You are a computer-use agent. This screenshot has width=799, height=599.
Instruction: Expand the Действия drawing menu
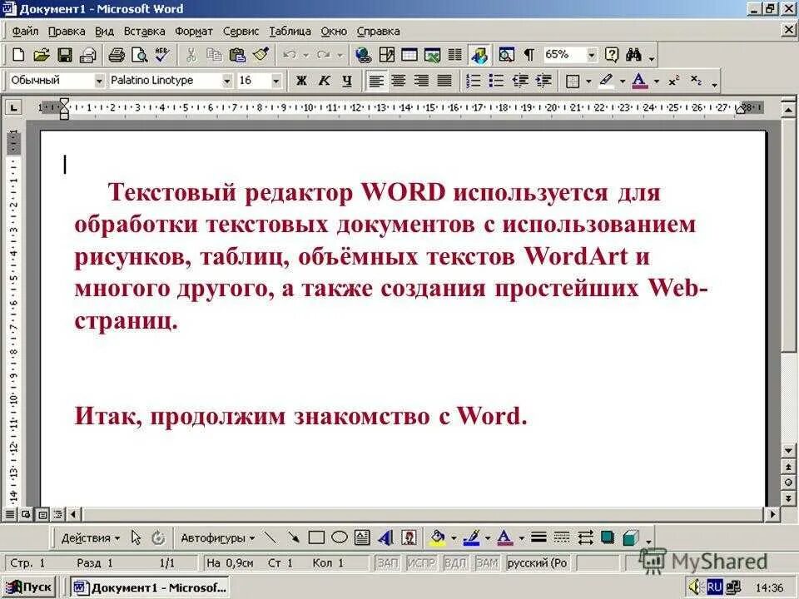coord(91,537)
